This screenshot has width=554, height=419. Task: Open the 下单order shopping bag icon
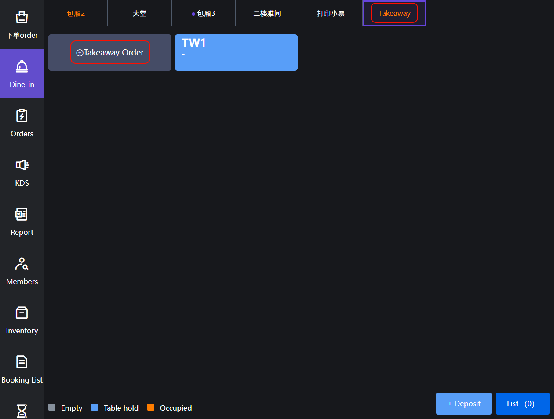click(x=22, y=18)
